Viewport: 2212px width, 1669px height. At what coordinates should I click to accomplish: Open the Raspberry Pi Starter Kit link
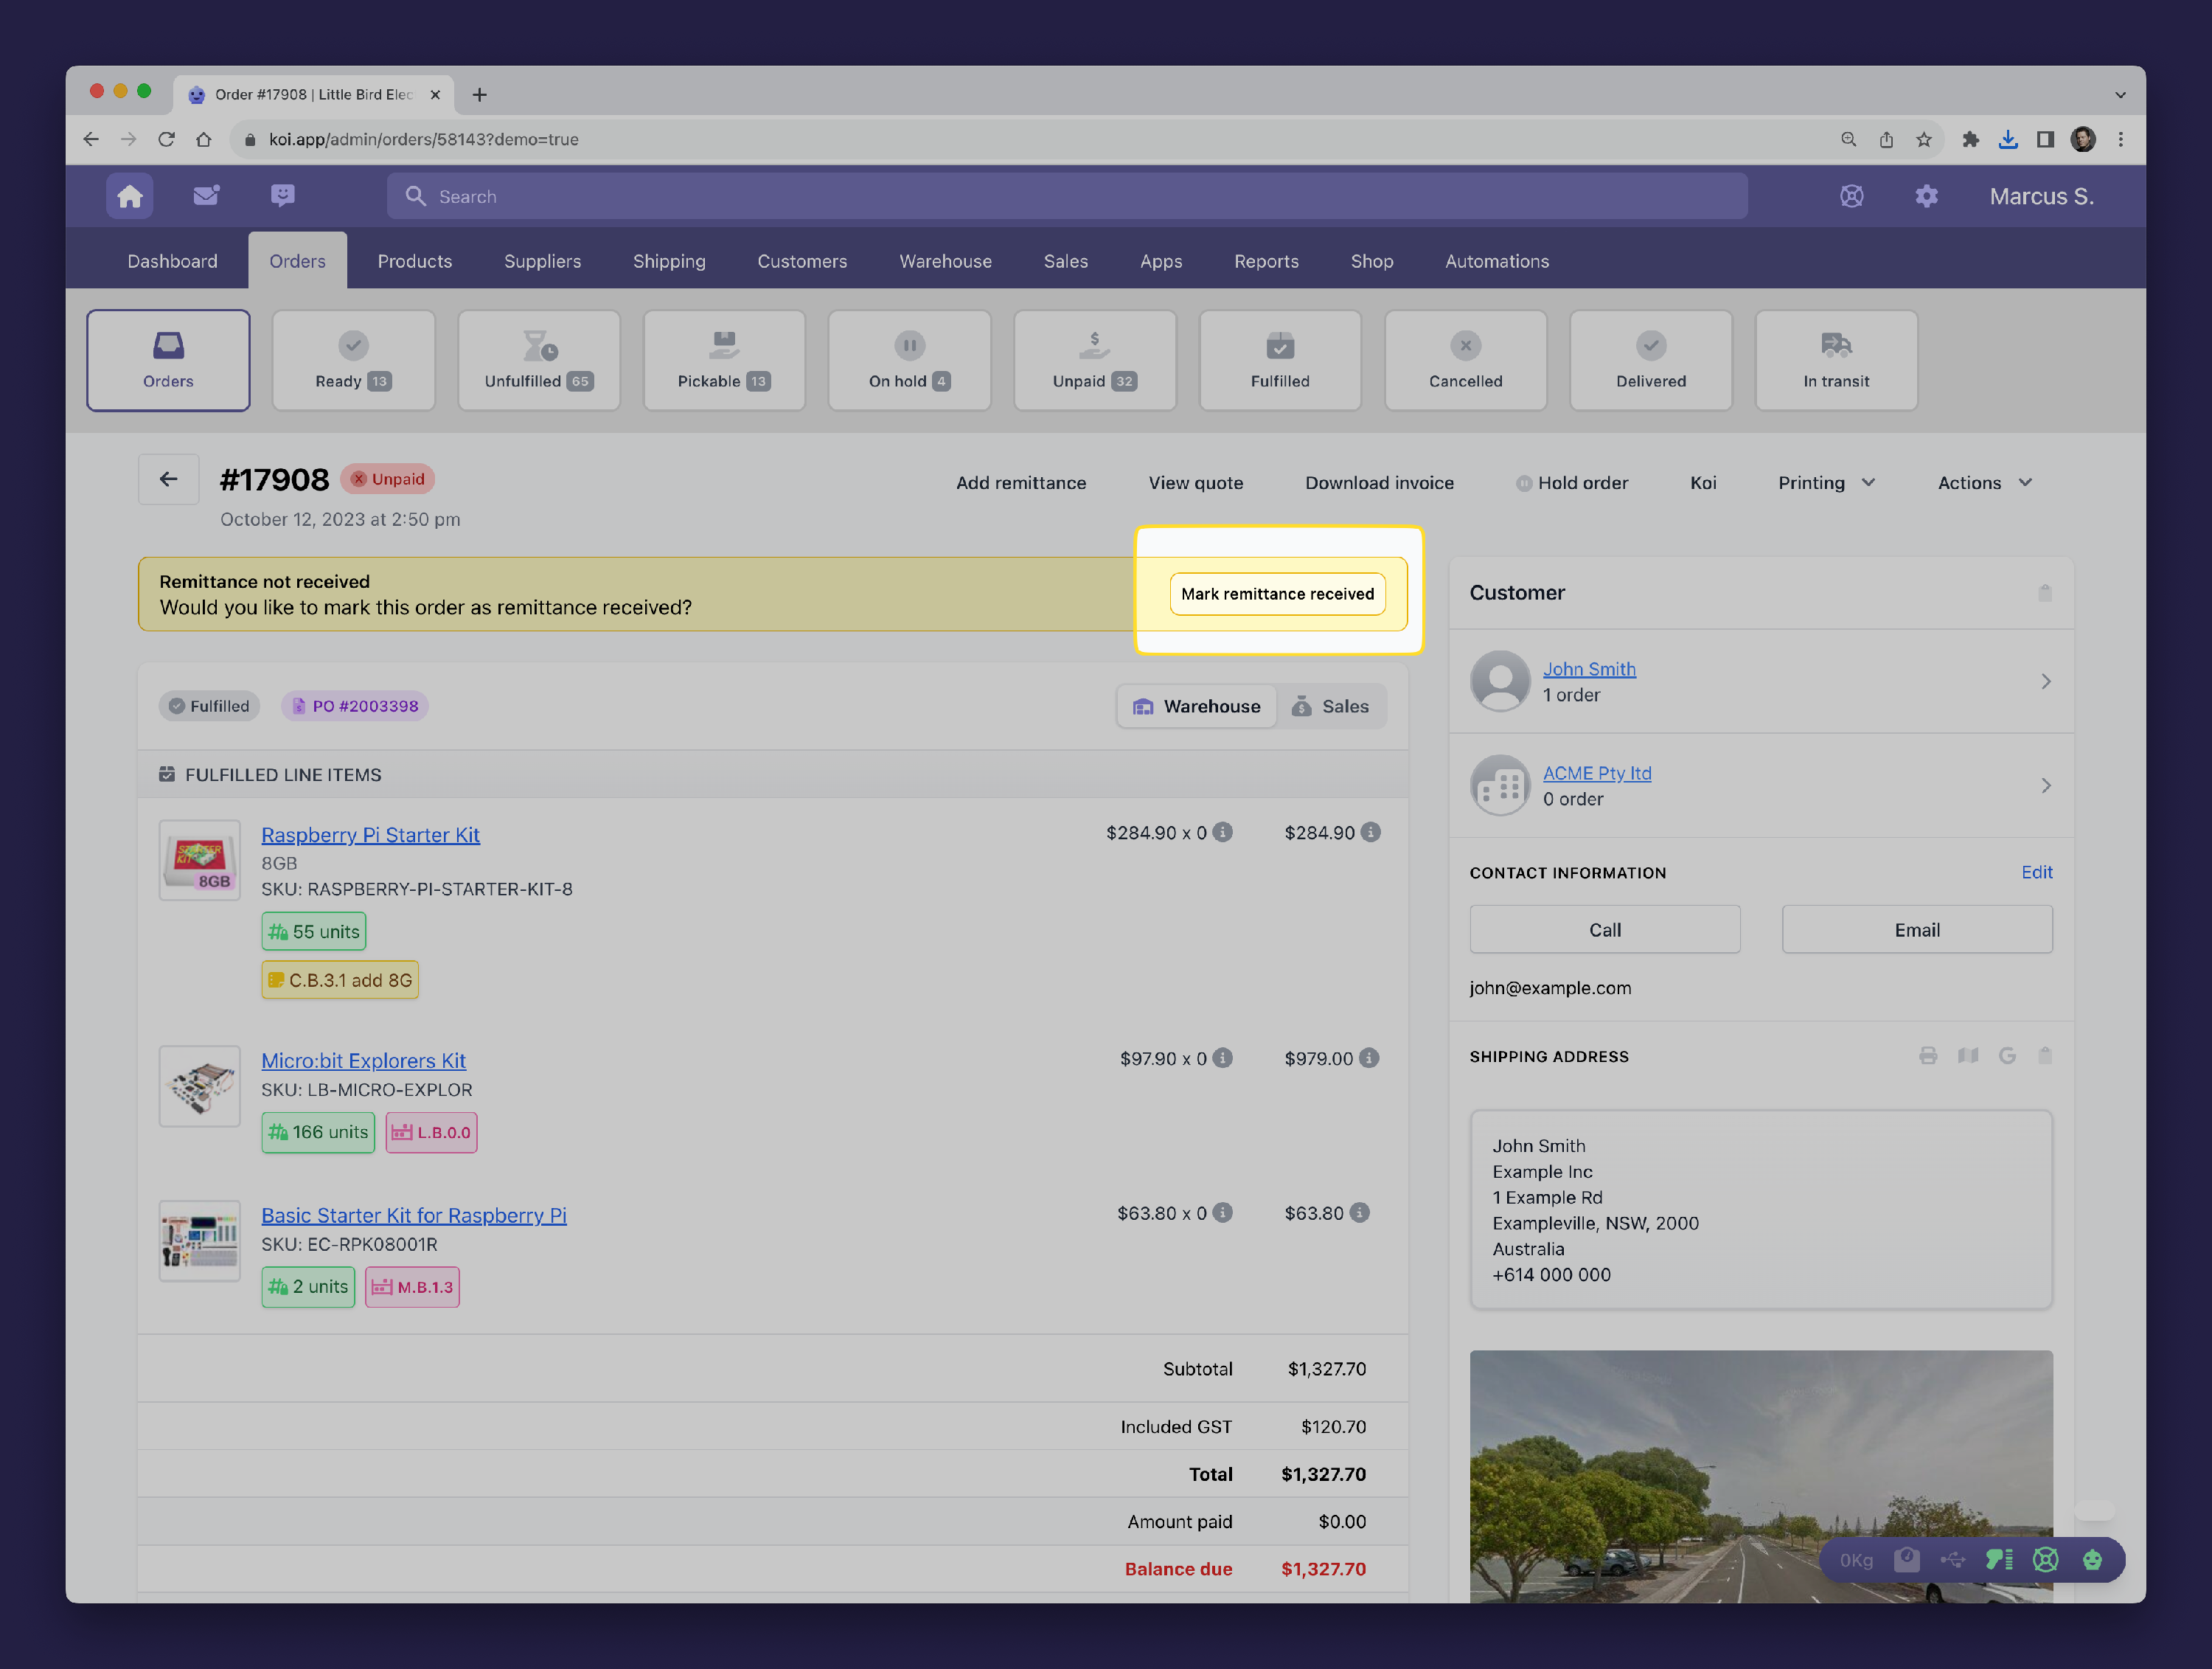coord(370,834)
